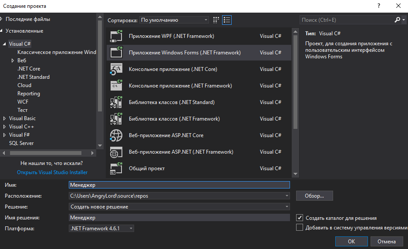Select .NET Core category in tree
This screenshot has height=249, width=408.
(29, 69)
